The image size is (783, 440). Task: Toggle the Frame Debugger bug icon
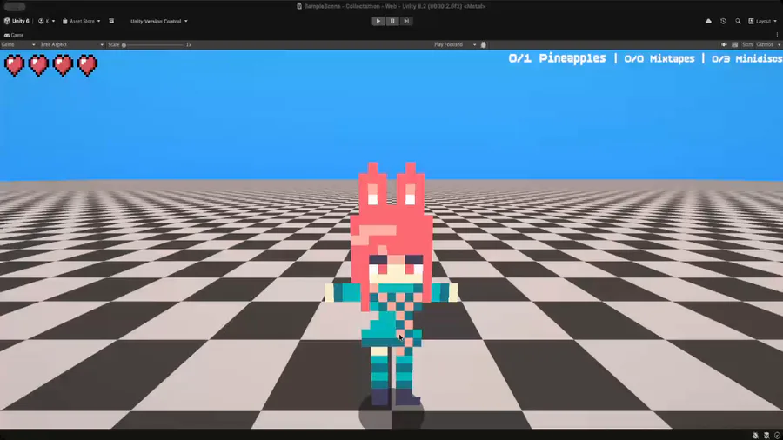(x=484, y=44)
